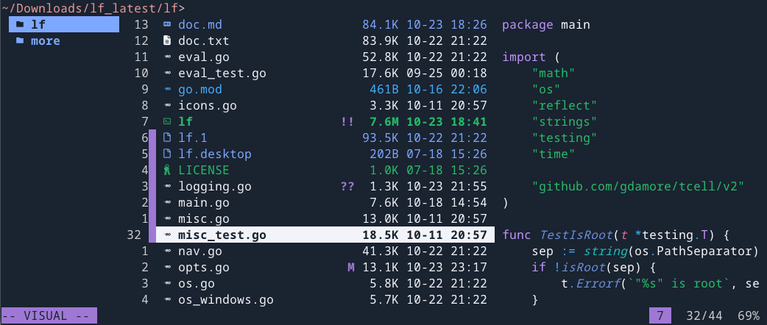767x325 pixels.
Task: Click the license icon next to LICENSE
Action: click(167, 171)
